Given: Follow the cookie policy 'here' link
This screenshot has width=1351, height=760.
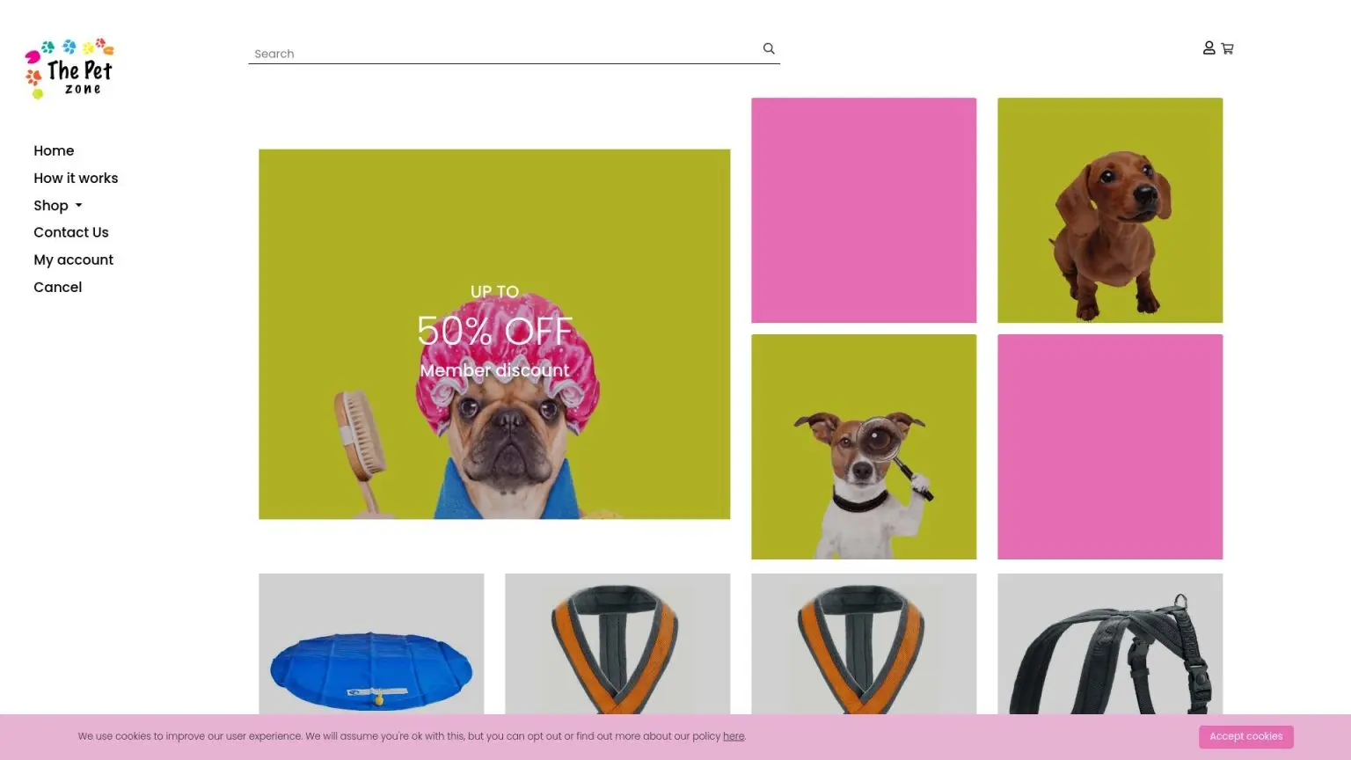Looking at the screenshot, I should (734, 737).
